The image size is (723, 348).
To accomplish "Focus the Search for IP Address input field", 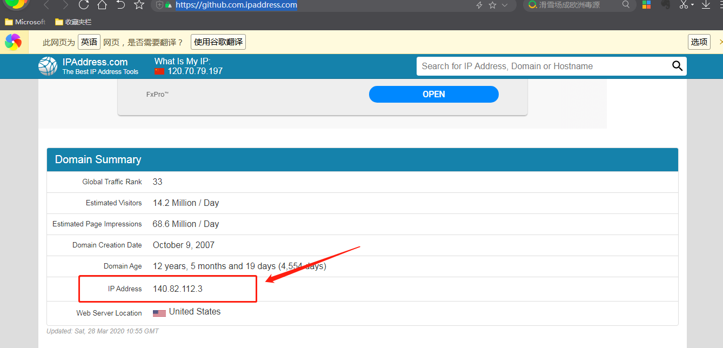I will point(543,66).
